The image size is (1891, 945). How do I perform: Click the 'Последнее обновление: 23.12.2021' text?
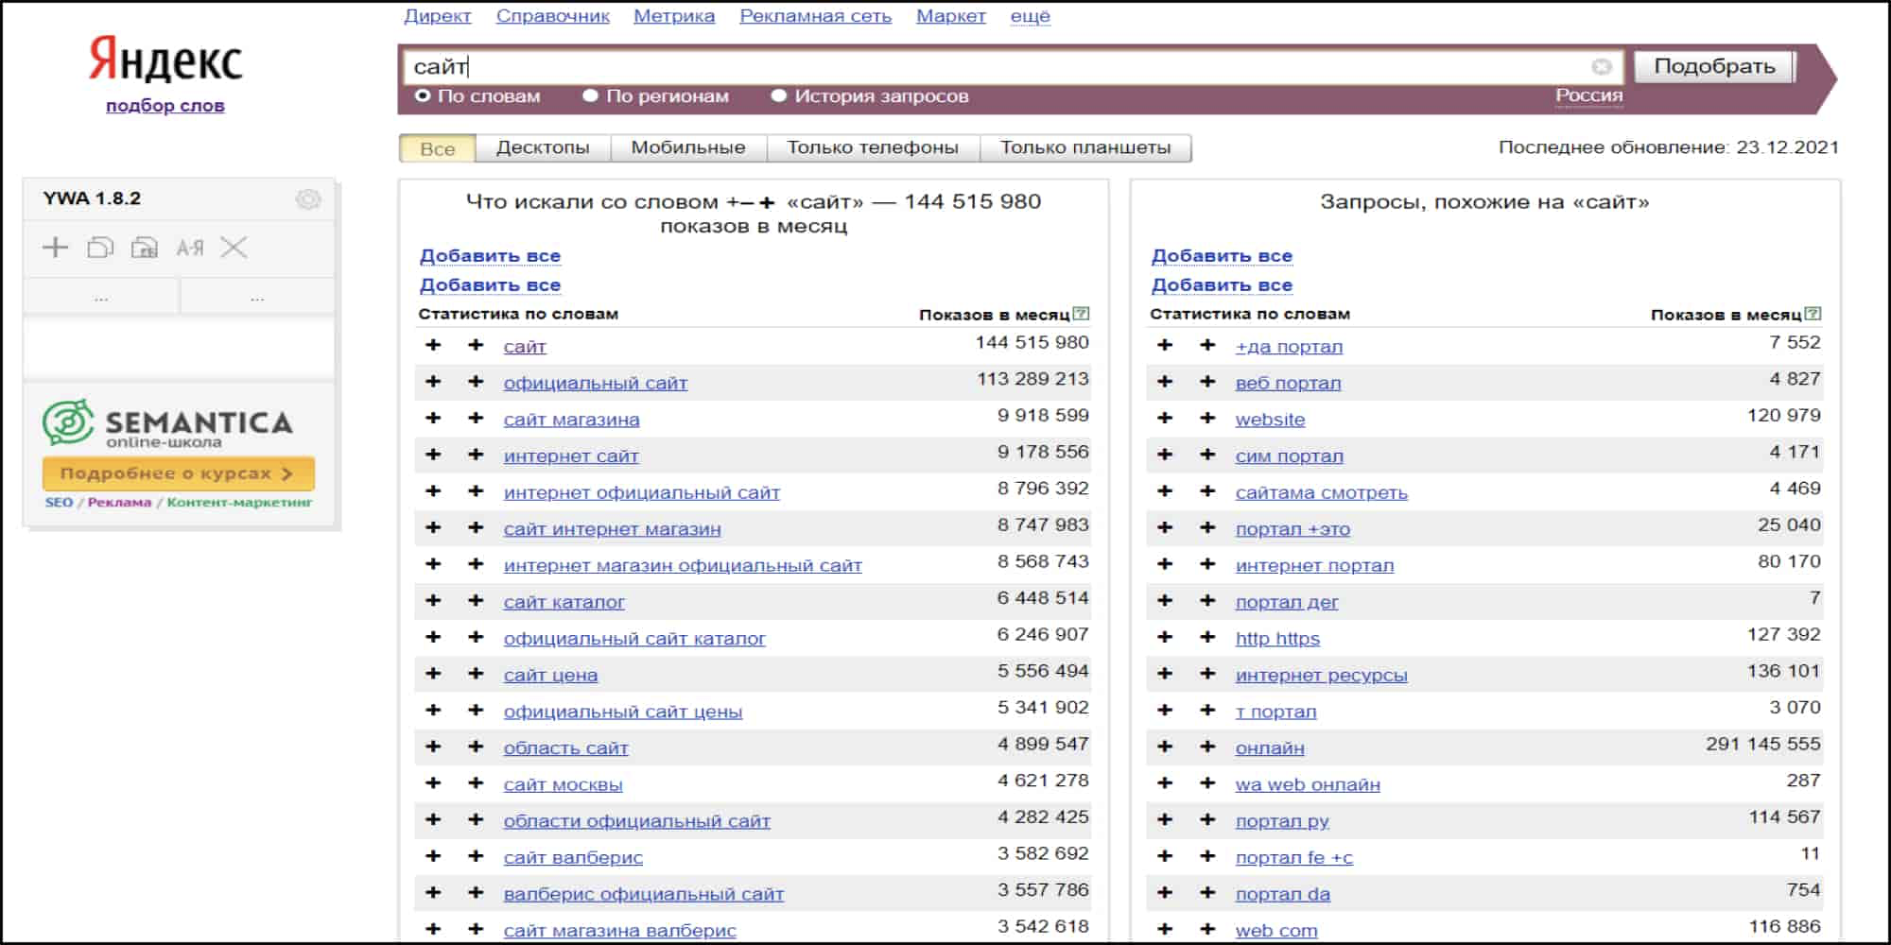point(1669,147)
